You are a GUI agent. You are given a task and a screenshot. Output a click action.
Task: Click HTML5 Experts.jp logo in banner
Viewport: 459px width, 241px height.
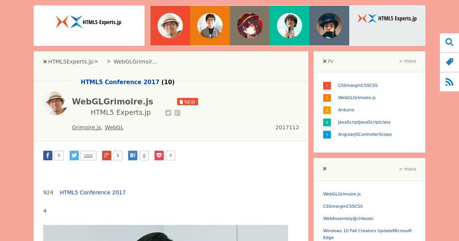point(387,18)
